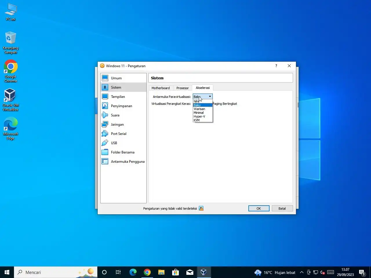Open Chrome from the taskbar

[x=147, y=272]
